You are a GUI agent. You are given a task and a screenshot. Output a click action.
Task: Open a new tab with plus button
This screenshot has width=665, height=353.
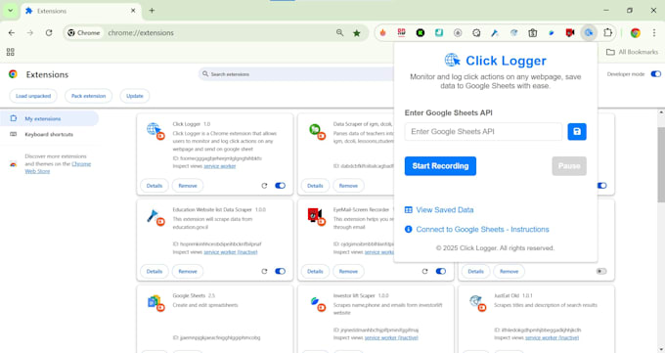point(152,11)
